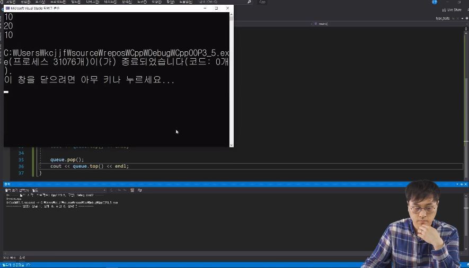The width and height of the screenshot is (469, 268).
Task: Open the 프로젝트(P) menu
Action: [x=58, y=2]
